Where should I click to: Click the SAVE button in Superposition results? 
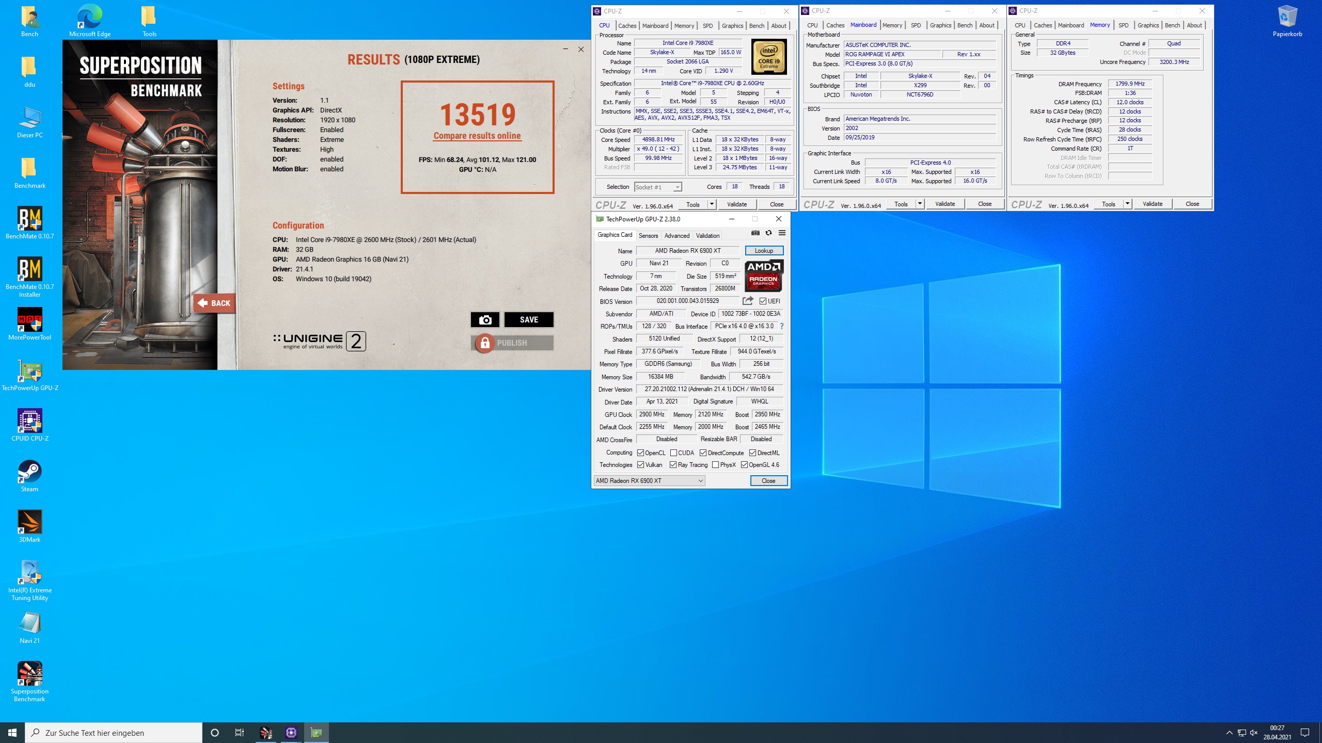click(x=528, y=319)
